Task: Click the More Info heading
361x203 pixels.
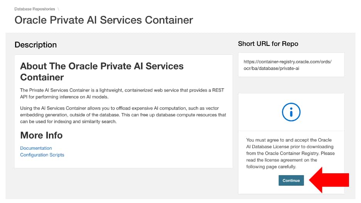Action: [x=41, y=135]
